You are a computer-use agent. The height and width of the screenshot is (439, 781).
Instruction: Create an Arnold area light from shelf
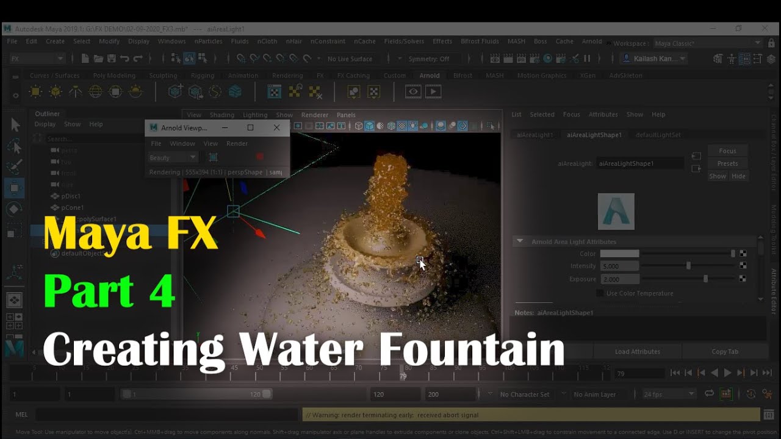pos(35,91)
